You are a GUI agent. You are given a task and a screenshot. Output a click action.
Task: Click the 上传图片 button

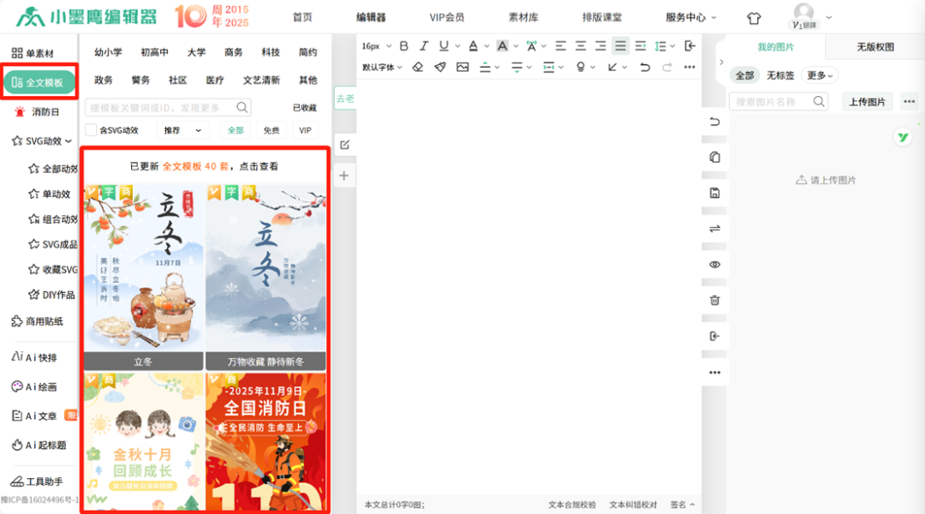(867, 102)
